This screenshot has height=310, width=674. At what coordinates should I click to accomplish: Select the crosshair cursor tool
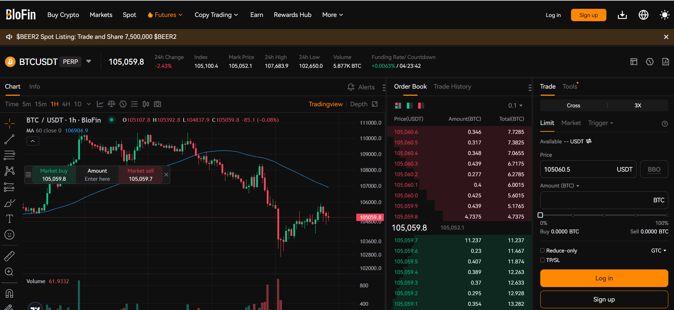pyautogui.click(x=10, y=124)
